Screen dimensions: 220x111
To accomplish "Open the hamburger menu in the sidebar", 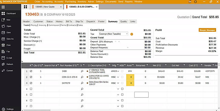I will point(3,7).
